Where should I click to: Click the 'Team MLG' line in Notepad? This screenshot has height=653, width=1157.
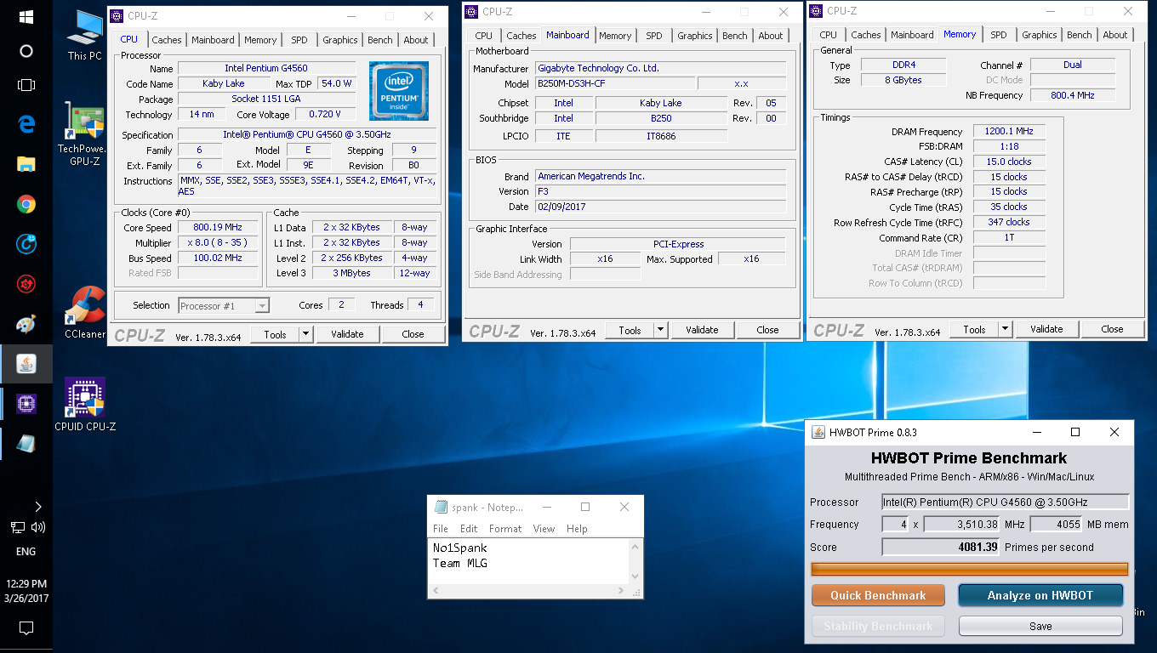pos(460,563)
